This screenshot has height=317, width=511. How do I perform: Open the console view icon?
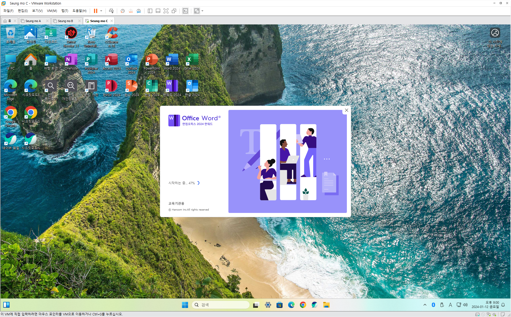pos(185,11)
